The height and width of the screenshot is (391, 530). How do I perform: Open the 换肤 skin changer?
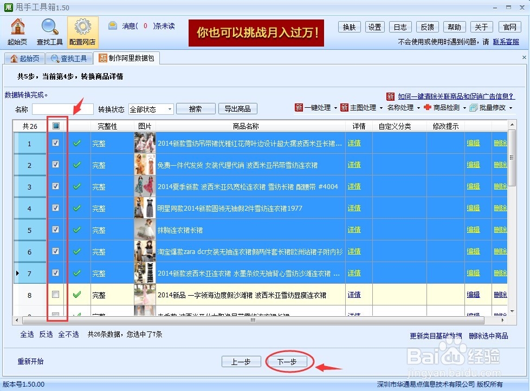(x=349, y=27)
